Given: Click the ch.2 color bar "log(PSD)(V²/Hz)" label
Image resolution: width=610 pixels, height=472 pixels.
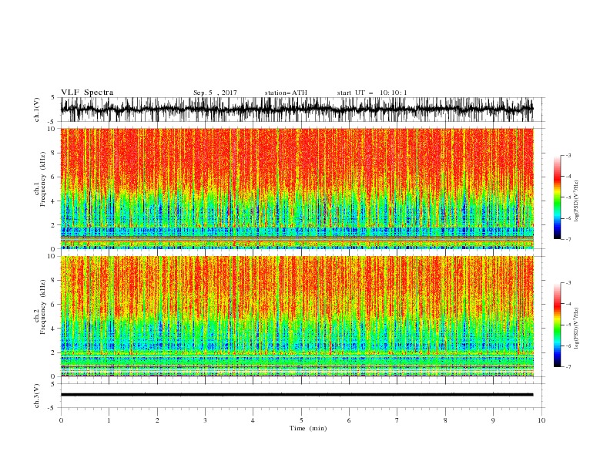Looking at the screenshot, I should 576,329.
